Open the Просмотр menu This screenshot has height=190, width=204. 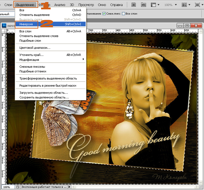(x=86, y=5)
